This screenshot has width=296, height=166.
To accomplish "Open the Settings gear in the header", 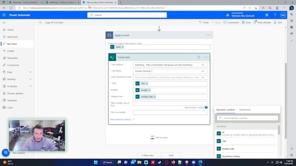I will [x=267, y=15].
